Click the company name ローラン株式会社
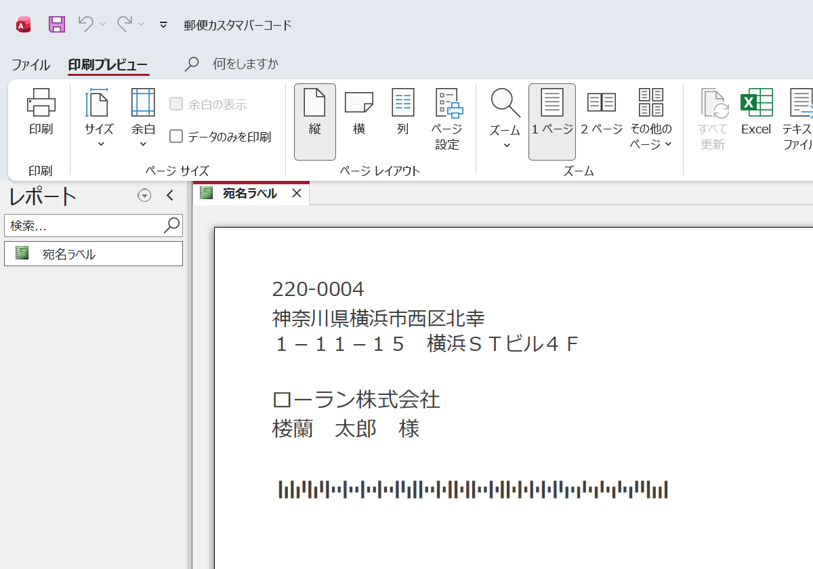Image resolution: width=813 pixels, height=569 pixels. (x=356, y=400)
